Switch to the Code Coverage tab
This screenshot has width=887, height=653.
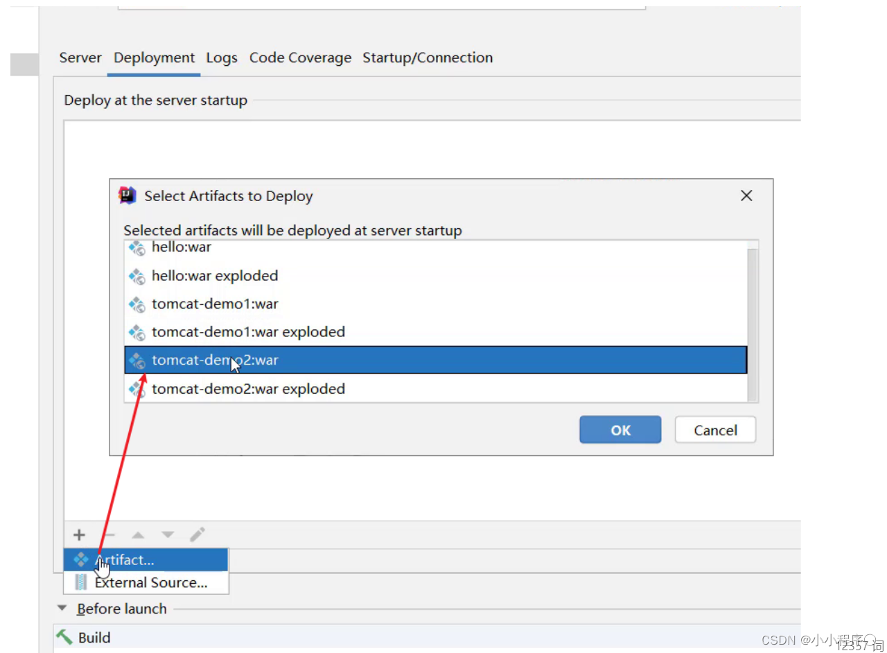pyautogui.click(x=300, y=58)
